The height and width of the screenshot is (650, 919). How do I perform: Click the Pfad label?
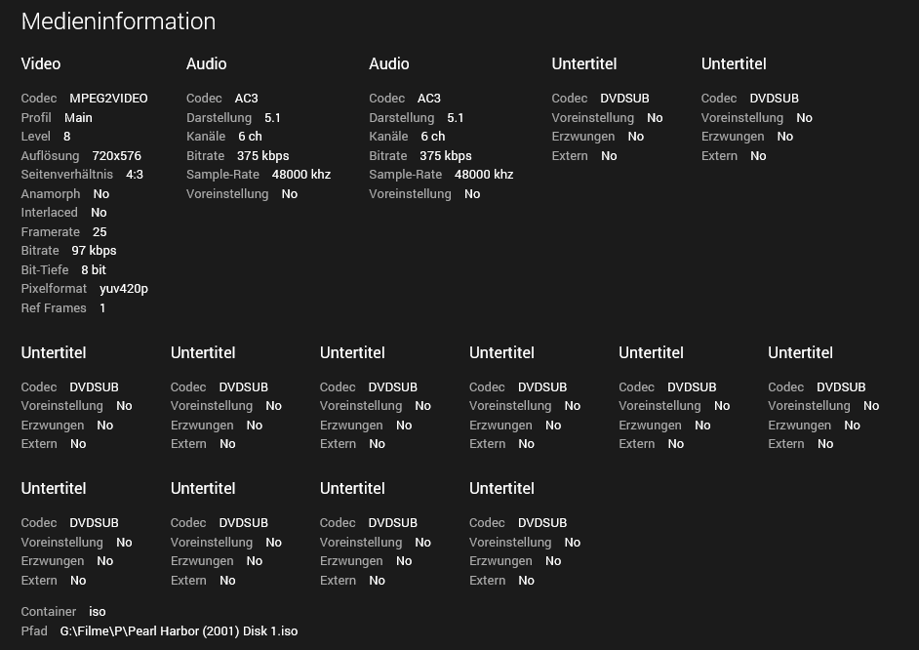34,631
